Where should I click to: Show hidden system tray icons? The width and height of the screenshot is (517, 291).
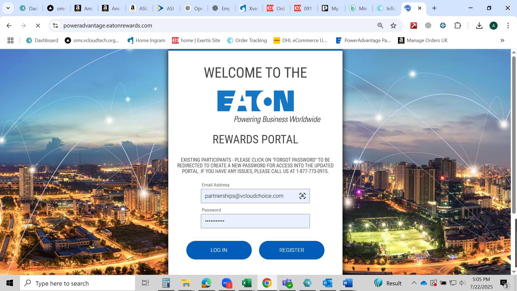(414, 283)
